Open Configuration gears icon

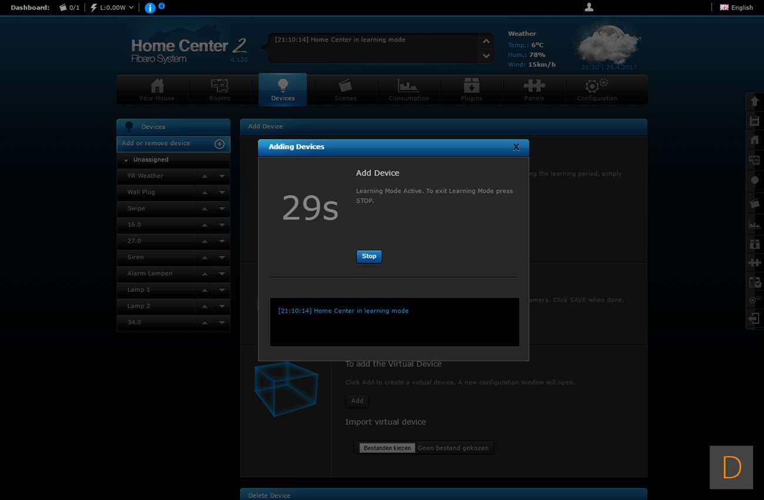coord(597,90)
